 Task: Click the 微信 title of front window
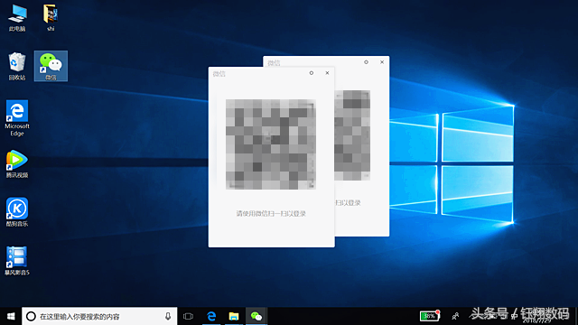(x=219, y=74)
